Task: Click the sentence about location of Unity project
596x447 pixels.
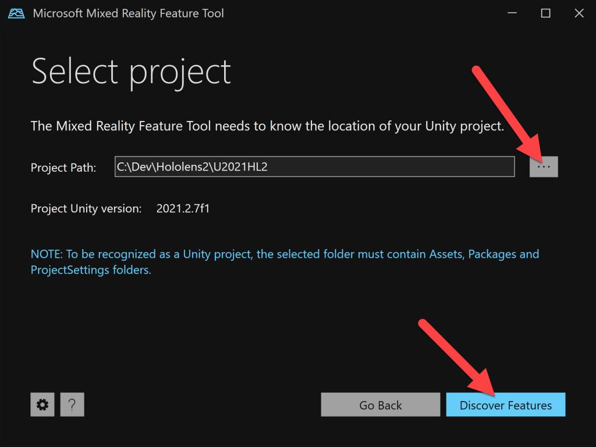Action: (267, 126)
